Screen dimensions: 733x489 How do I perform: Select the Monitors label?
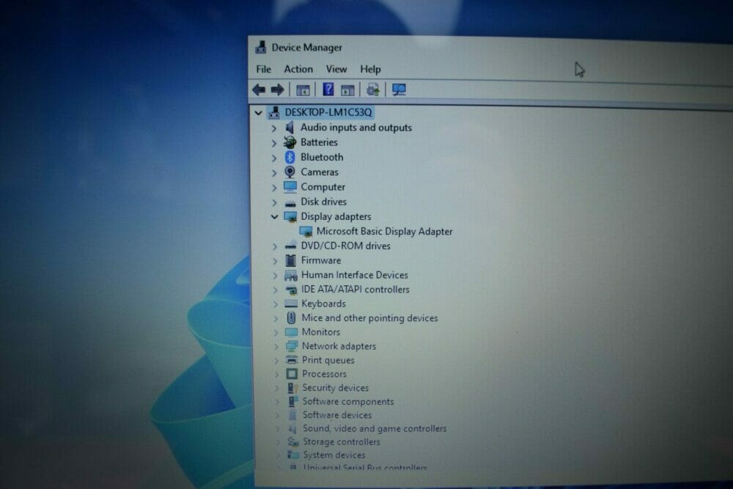(x=321, y=332)
